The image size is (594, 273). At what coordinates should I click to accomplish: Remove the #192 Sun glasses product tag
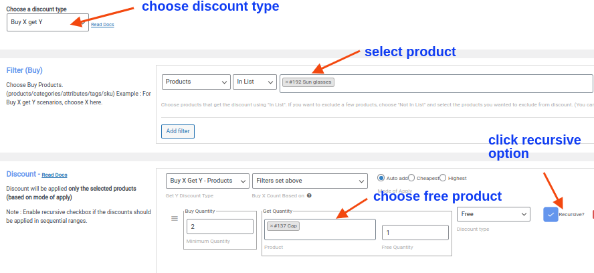[x=287, y=82]
